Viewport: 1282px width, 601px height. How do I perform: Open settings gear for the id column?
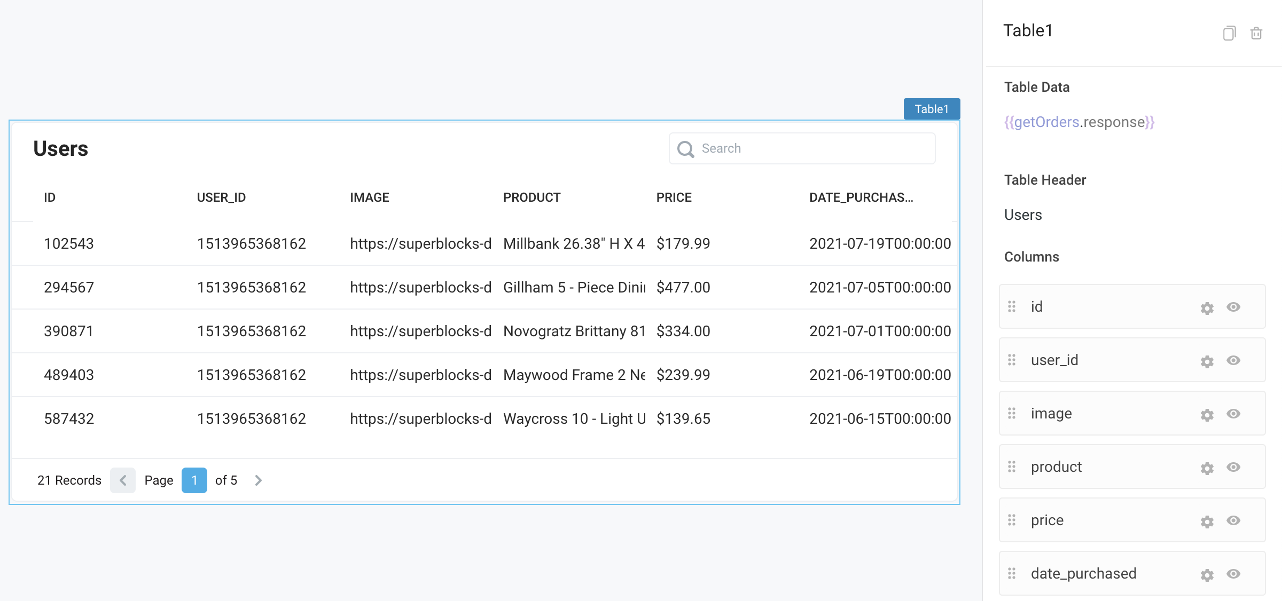1207,308
